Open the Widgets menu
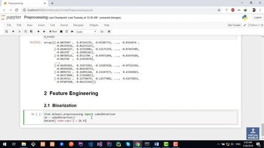The height and width of the screenshot is (148, 264). coord(94,25)
